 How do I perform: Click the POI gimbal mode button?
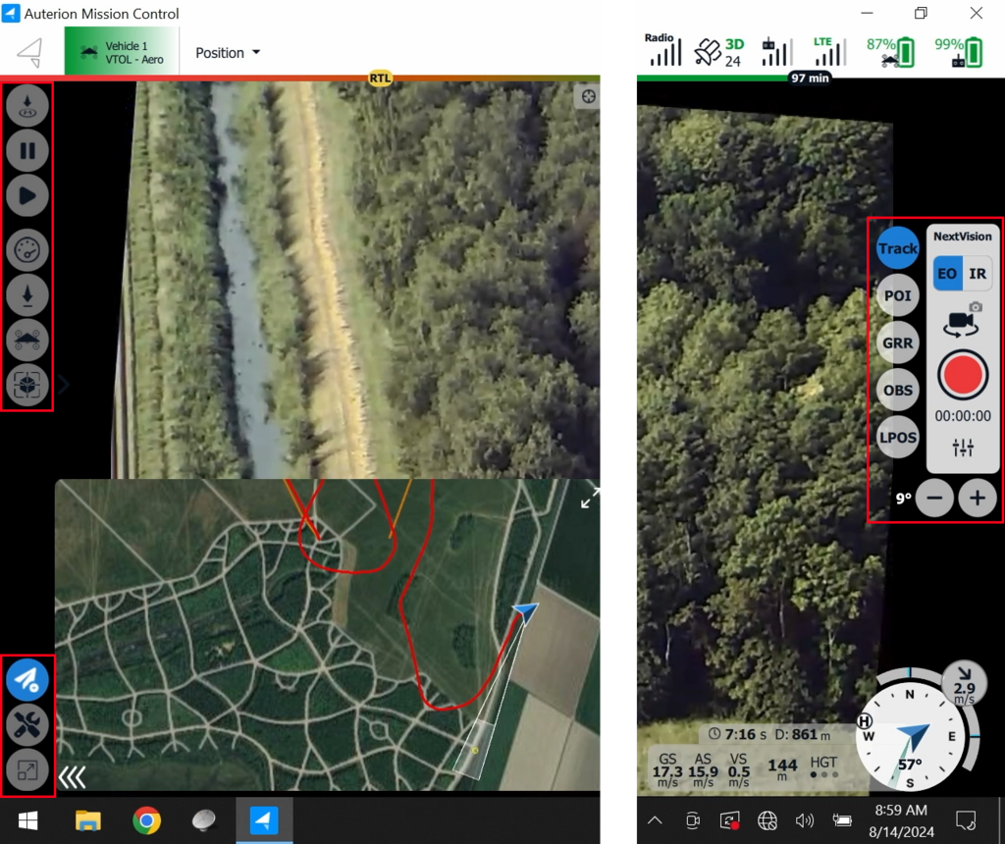pyautogui.click(x=897, y=295)
